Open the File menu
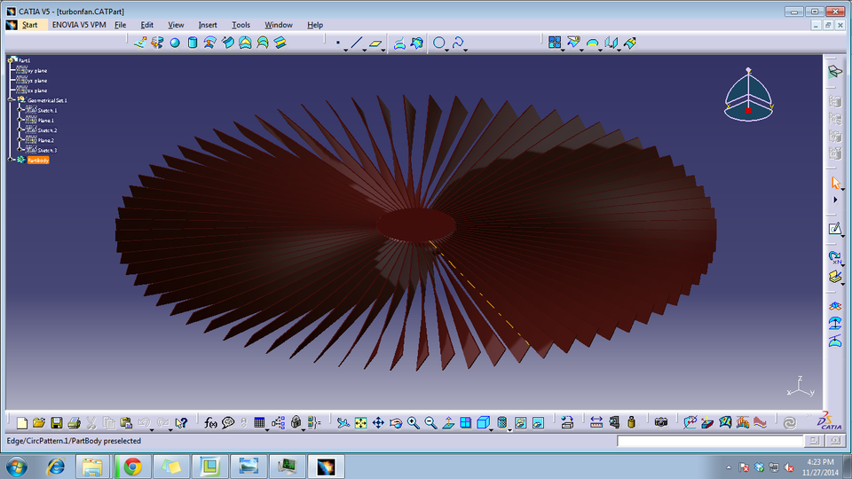Viewport: 852px width, 479px height. 120,25
